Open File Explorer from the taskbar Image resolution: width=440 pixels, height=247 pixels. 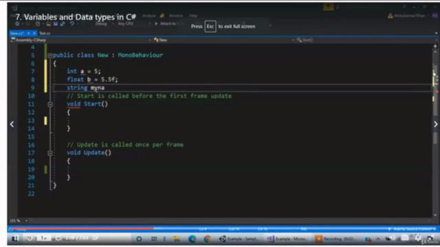177,239
